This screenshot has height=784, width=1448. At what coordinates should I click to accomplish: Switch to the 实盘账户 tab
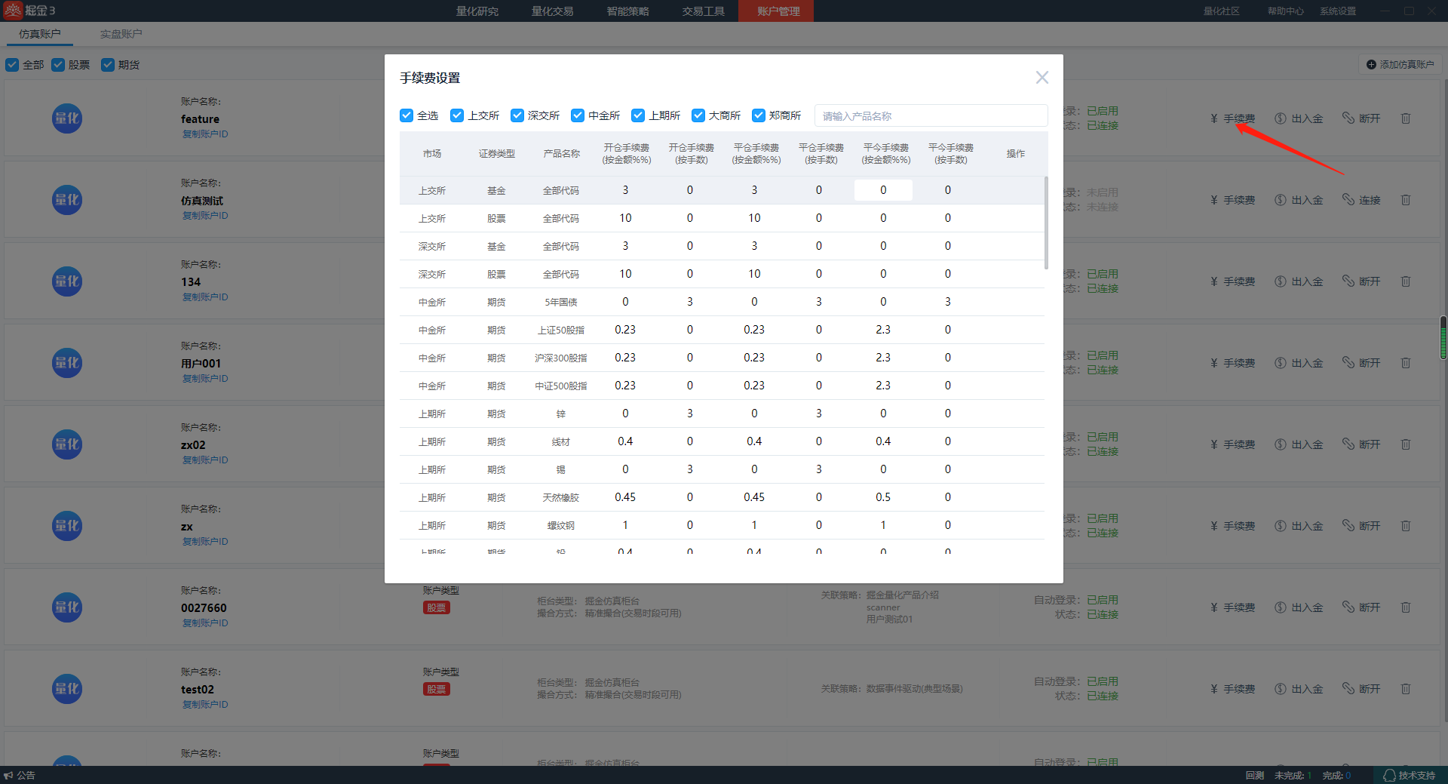(121, 34)
